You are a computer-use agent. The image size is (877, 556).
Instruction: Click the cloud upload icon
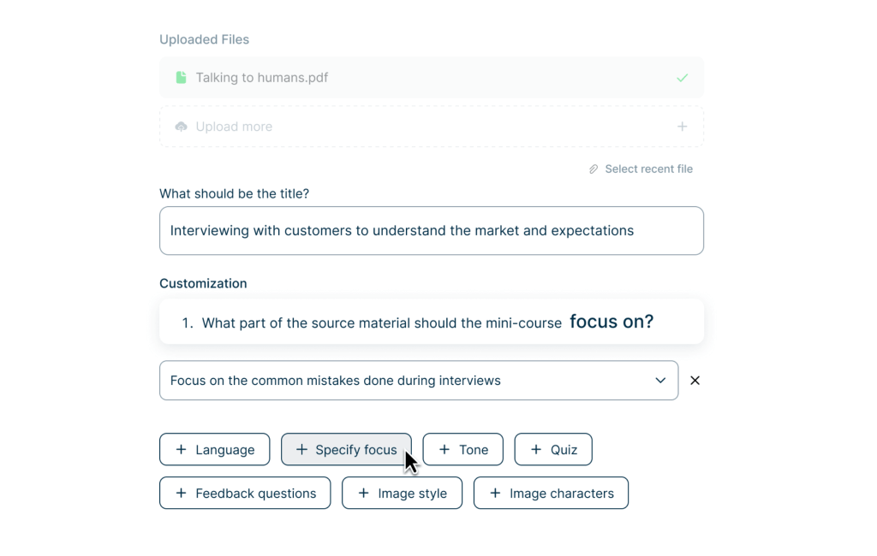181,127
